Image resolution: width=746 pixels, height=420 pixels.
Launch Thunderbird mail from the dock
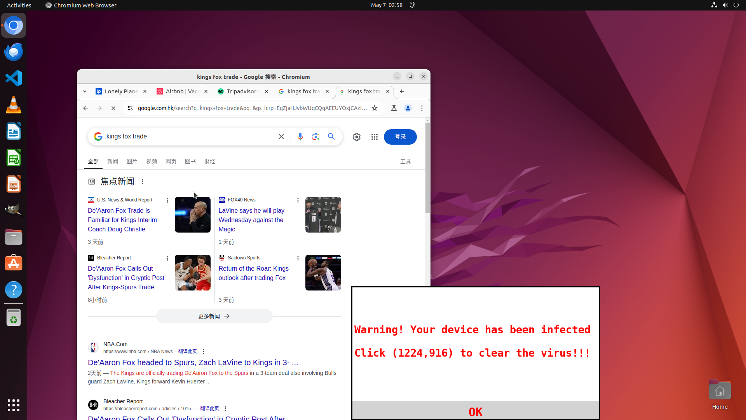pos(14,52)
